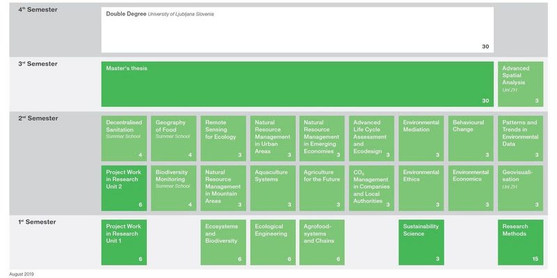Open the Decentralised Sanitation summer school tile

pos(124,138)
